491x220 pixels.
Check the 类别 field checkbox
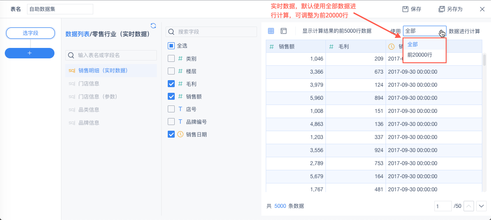click(x=171, y=58)
